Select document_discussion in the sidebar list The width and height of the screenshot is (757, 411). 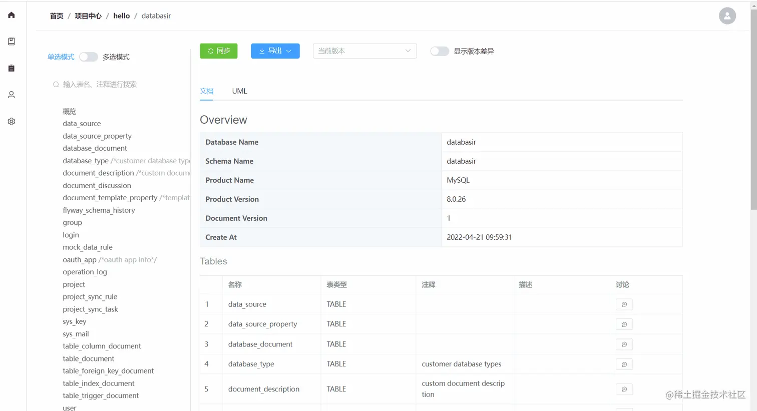click(97, 186)
